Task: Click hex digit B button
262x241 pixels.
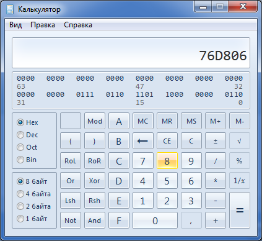Action: pos(119,141)
